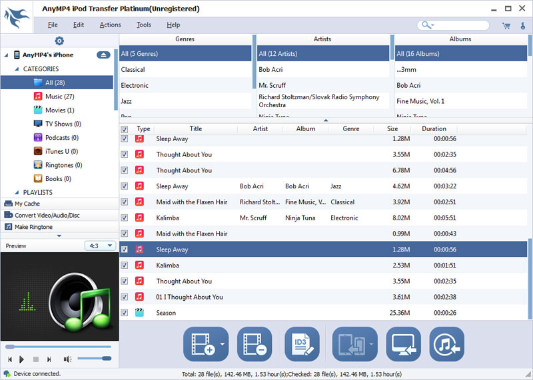Uncheck the Kalimba 2.53M row checkbox
This screenshot has height=380, width=533.
[125, 266]
